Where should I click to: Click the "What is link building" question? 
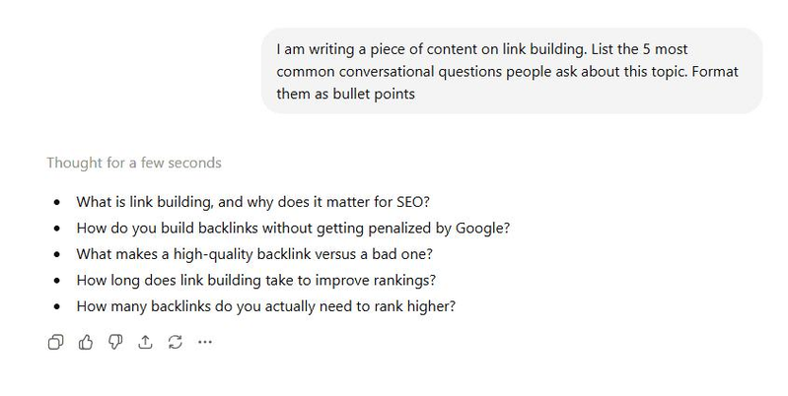[x=252, y=202]
